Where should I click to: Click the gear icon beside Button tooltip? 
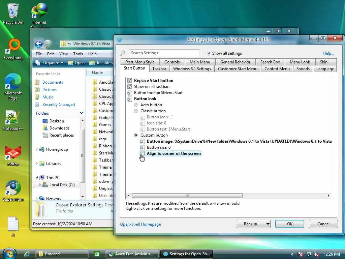(x=129, y=93)
